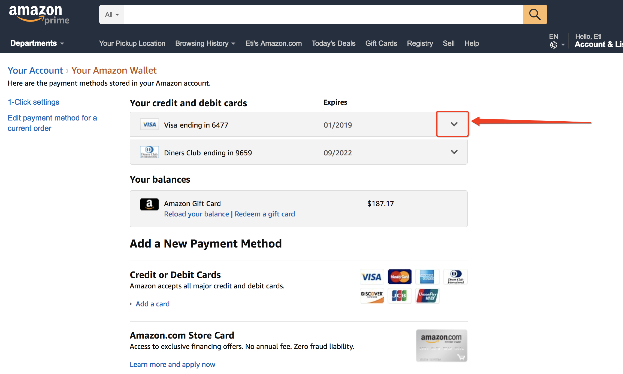Open 1-Click settings link

[34, 102]
